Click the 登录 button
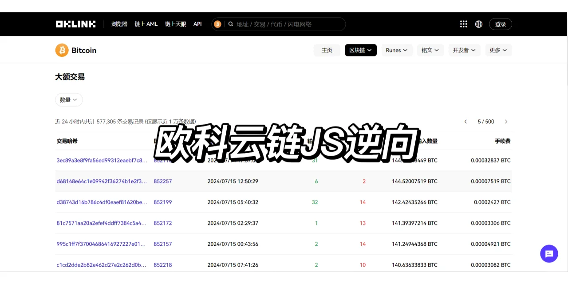The width and height of the screenshot is (568, 284). click(500, 24)
